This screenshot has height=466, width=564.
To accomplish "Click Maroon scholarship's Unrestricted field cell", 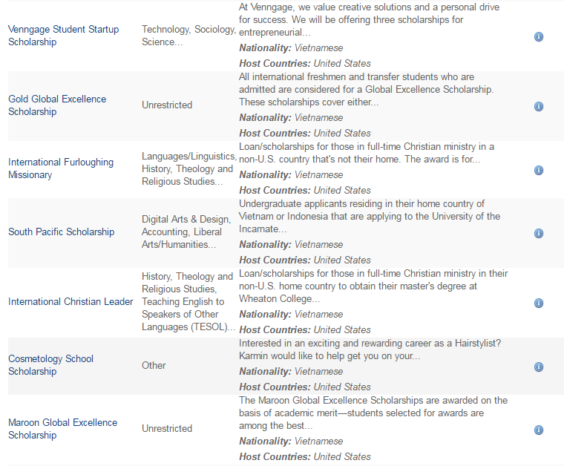I will (x=167, y=429).
